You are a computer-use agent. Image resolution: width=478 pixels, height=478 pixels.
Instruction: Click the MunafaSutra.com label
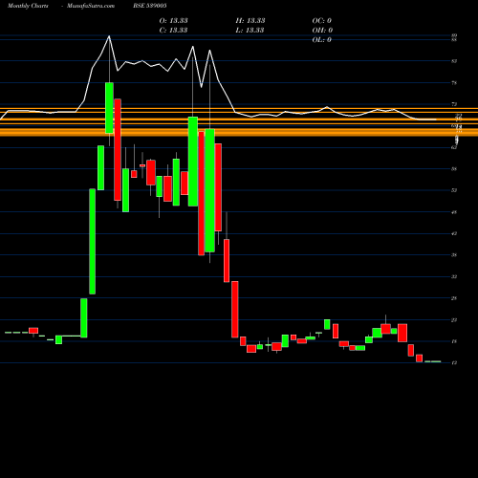[x=91, y=6]
